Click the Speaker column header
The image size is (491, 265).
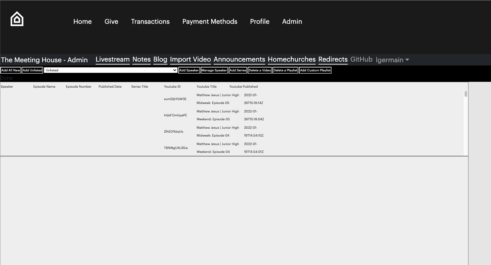pyautogui.click(x=7, y=87)
